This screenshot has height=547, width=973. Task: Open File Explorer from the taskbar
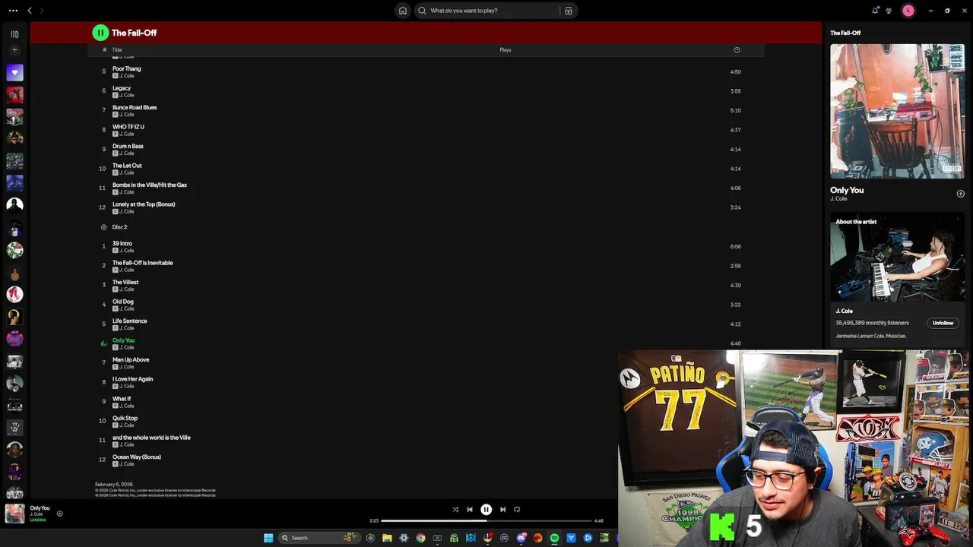coord(387,538)
